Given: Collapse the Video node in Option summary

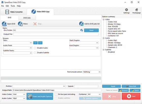Looking at the screenshot, I should 104,19.
